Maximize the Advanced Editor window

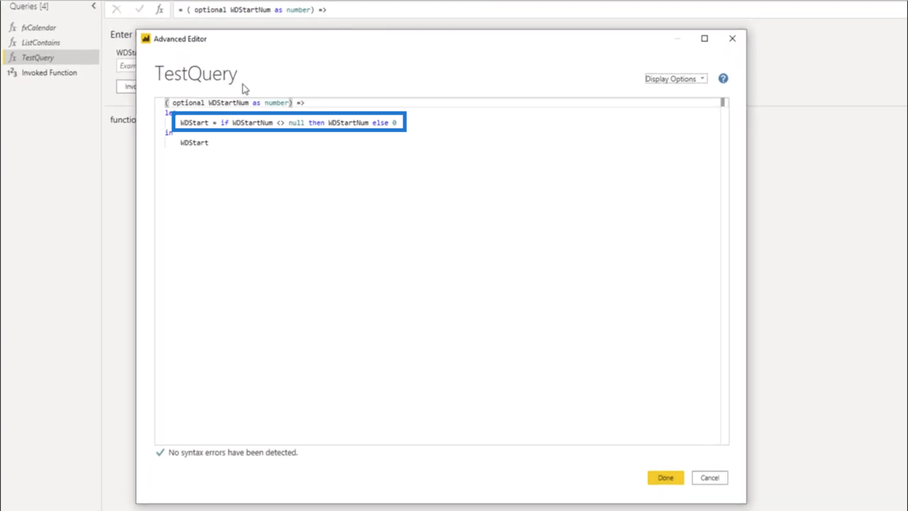pyautogui.click(x=704, y=38)
